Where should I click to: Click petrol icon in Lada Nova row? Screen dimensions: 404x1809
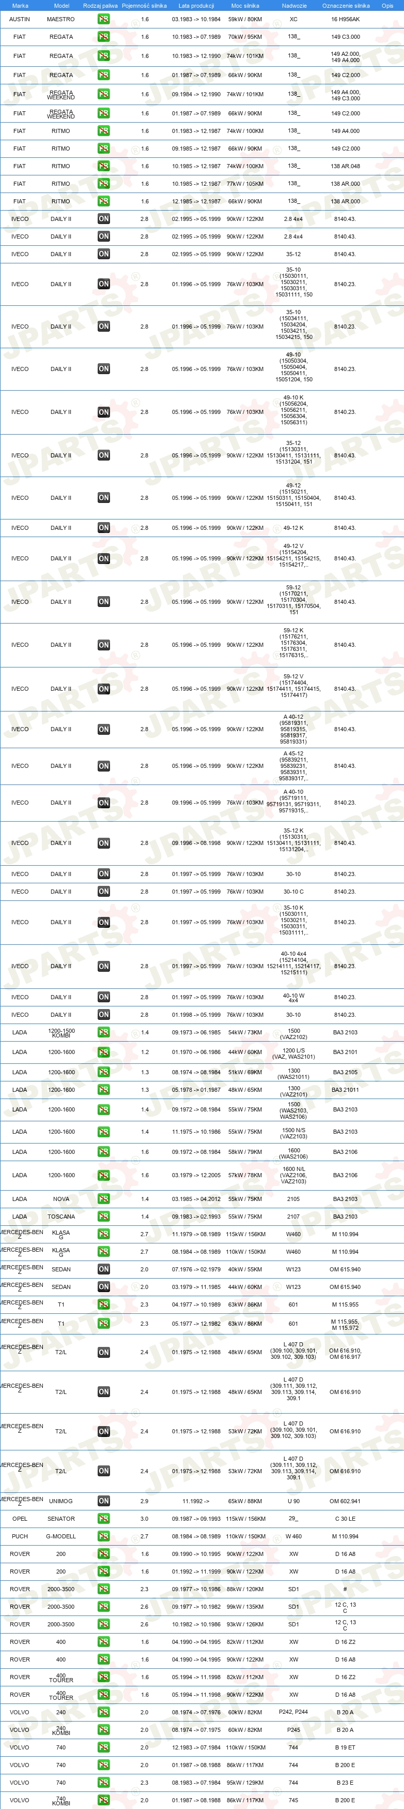coord(104,1199)
